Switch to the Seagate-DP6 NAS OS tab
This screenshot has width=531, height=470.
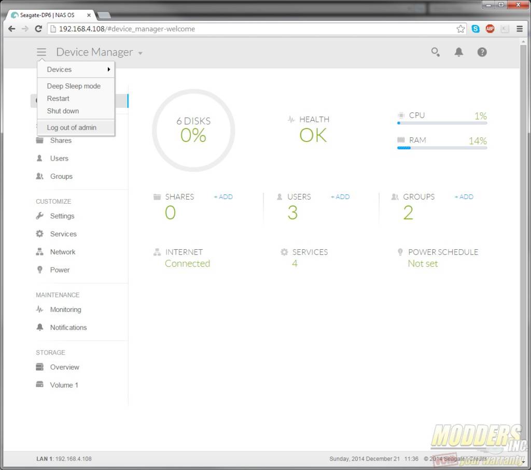coord(50,15)
